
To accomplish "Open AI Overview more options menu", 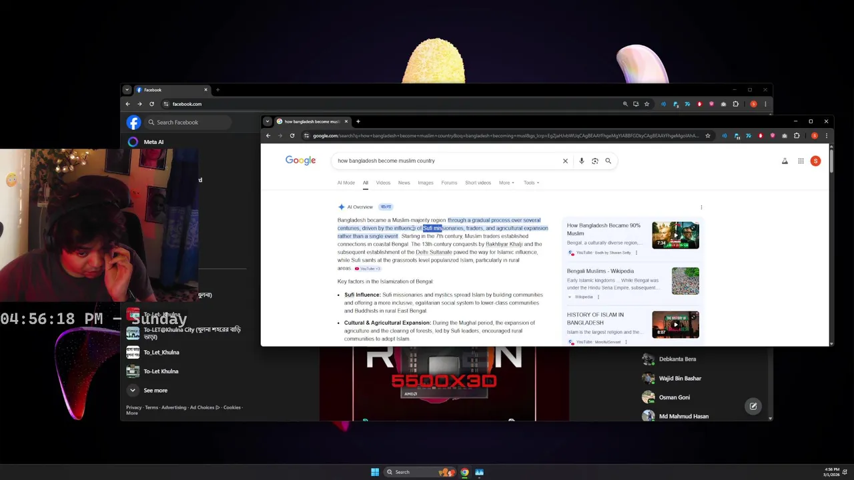I will pyautogui.click(x=701, y=207).
